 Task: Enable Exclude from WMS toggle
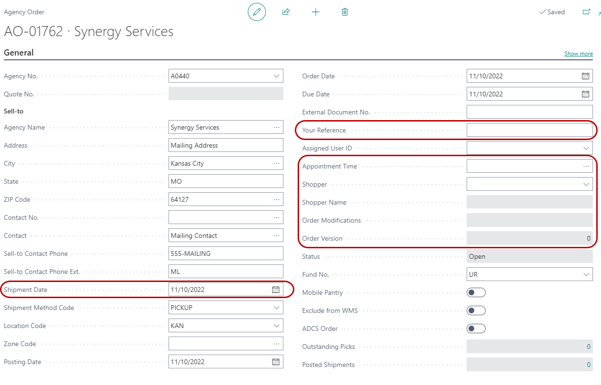(x=476, y=310)
